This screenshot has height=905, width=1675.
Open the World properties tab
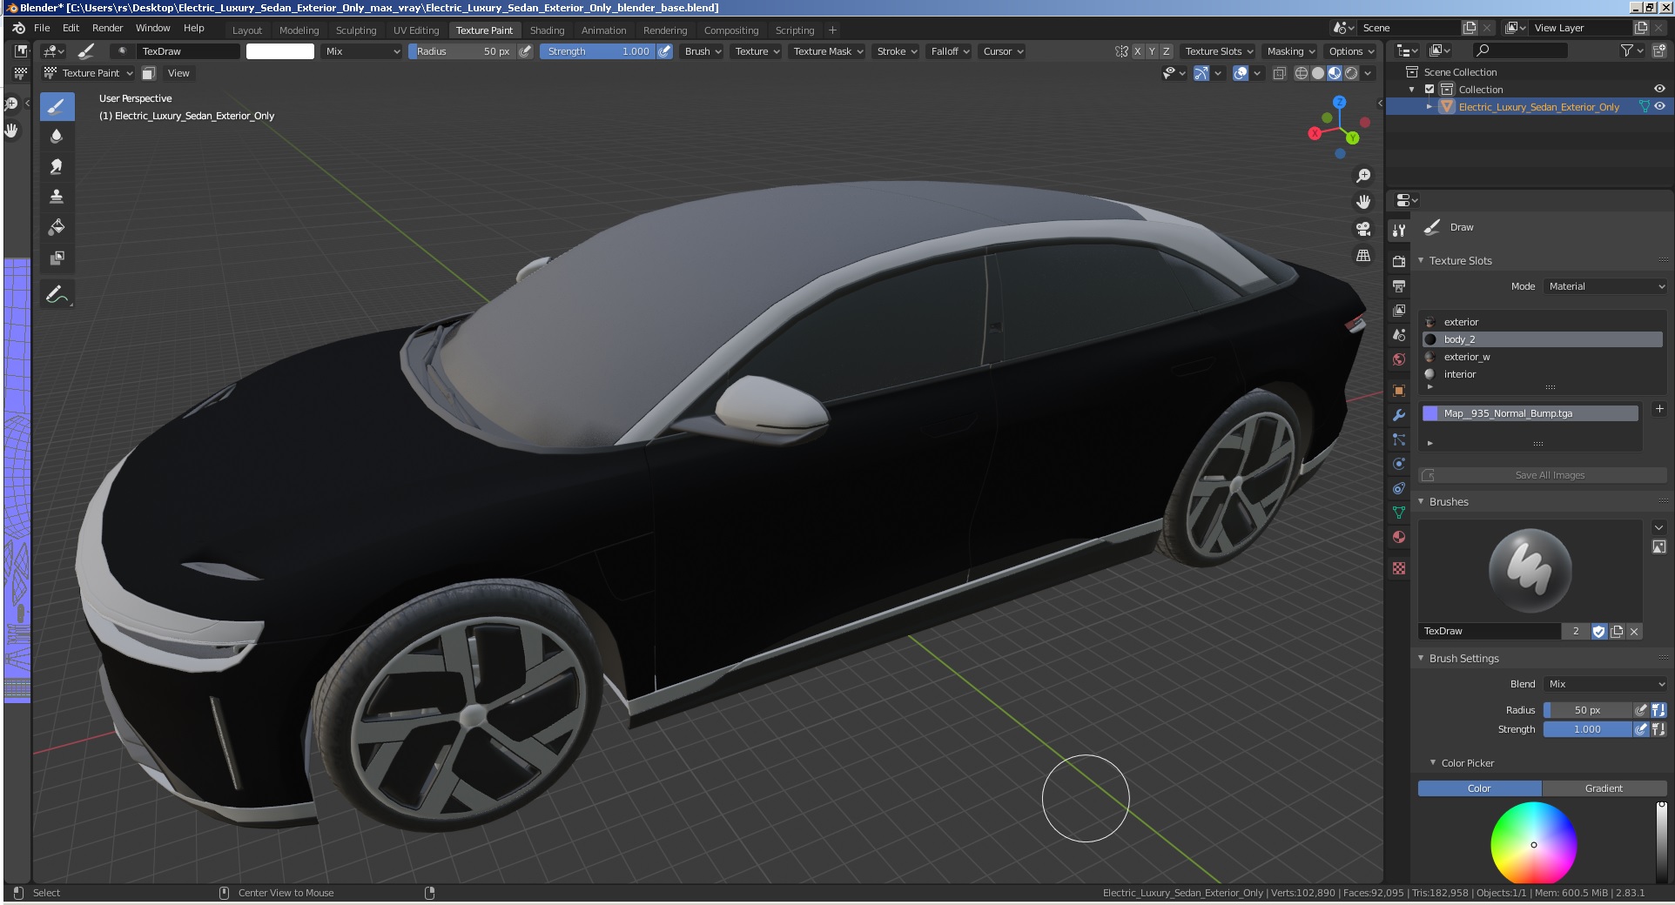(x=1399, y=359)
